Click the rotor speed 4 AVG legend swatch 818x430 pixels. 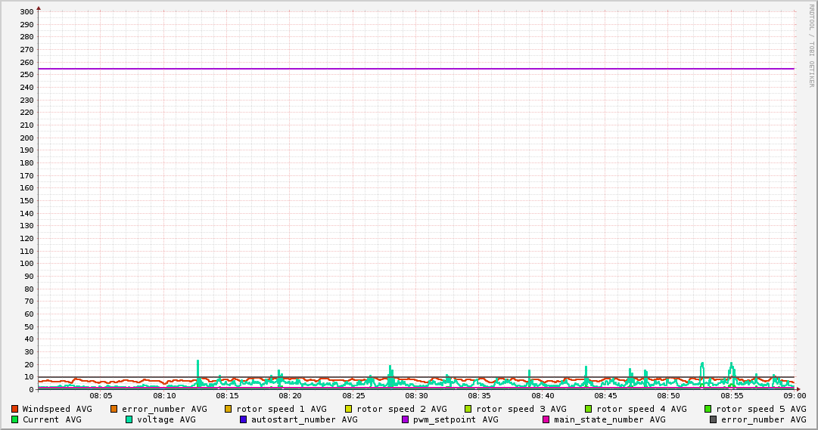point(588,409)
